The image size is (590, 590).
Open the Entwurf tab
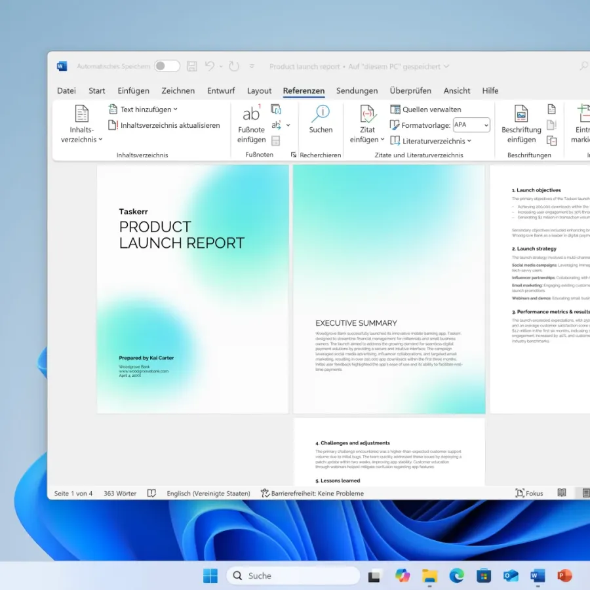click(221, 90)
